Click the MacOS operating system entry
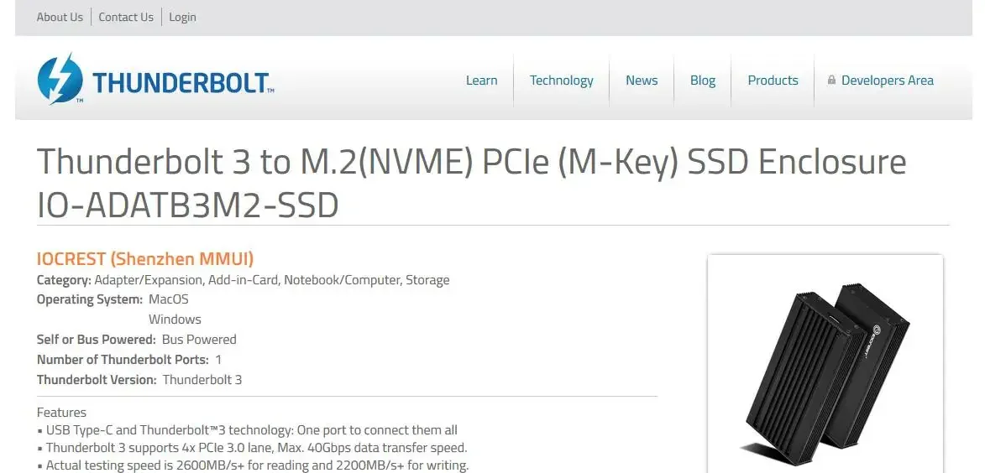The image size is (985, 473). (169, 299)
